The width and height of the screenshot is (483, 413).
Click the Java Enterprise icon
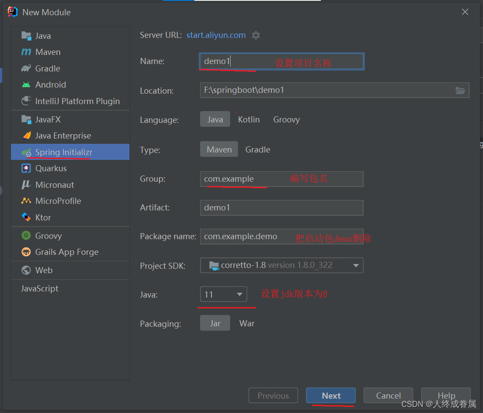pos(27,135)
